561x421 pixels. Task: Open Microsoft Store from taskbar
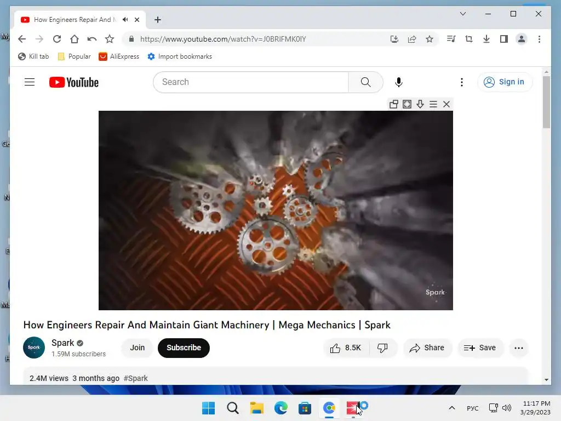(305, 408)
